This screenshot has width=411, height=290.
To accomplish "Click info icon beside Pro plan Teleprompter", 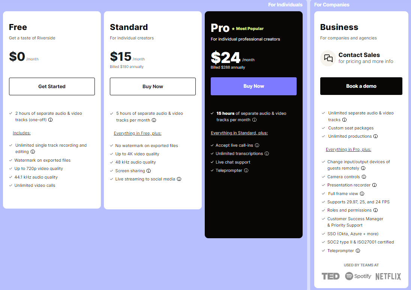I will point(246,170).
